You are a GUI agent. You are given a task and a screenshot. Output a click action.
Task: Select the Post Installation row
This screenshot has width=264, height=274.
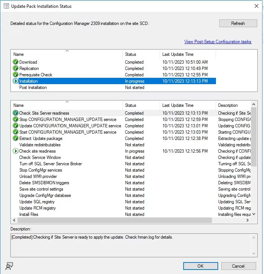114,87
